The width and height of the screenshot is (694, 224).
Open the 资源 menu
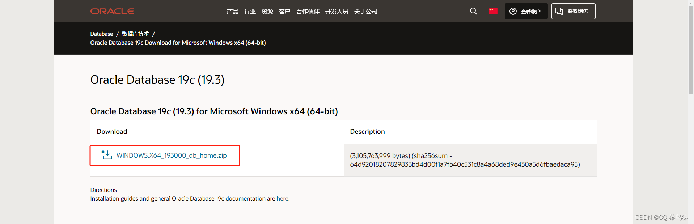pyautogui.click(x=267, y=12)
